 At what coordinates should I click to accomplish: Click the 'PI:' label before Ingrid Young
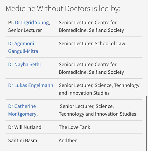(11, 23)
